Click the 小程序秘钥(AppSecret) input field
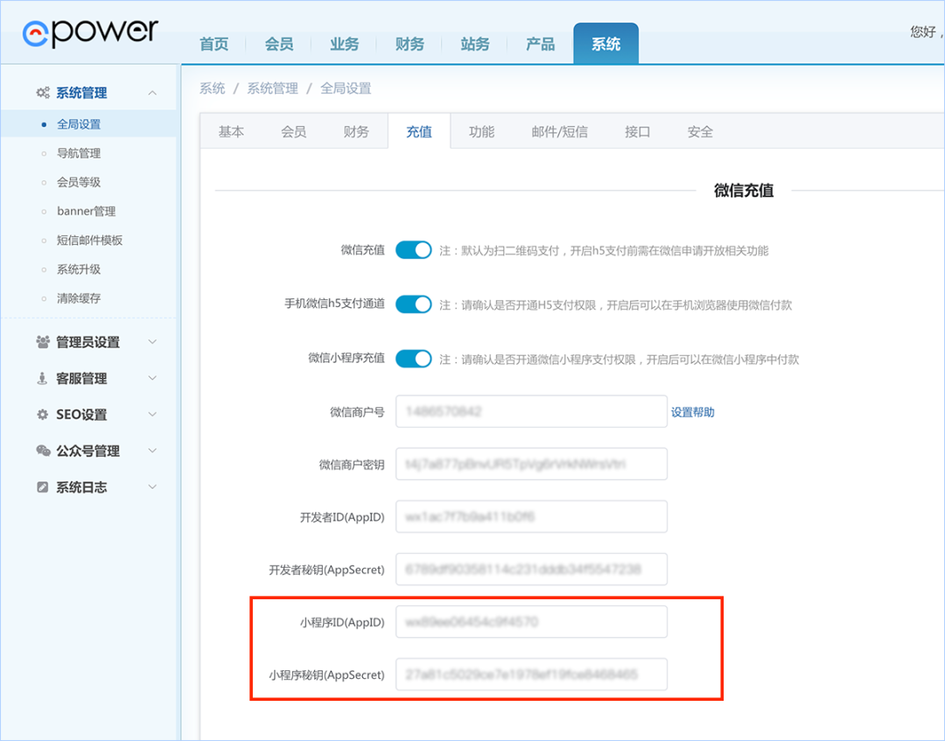 pos(531,675)
